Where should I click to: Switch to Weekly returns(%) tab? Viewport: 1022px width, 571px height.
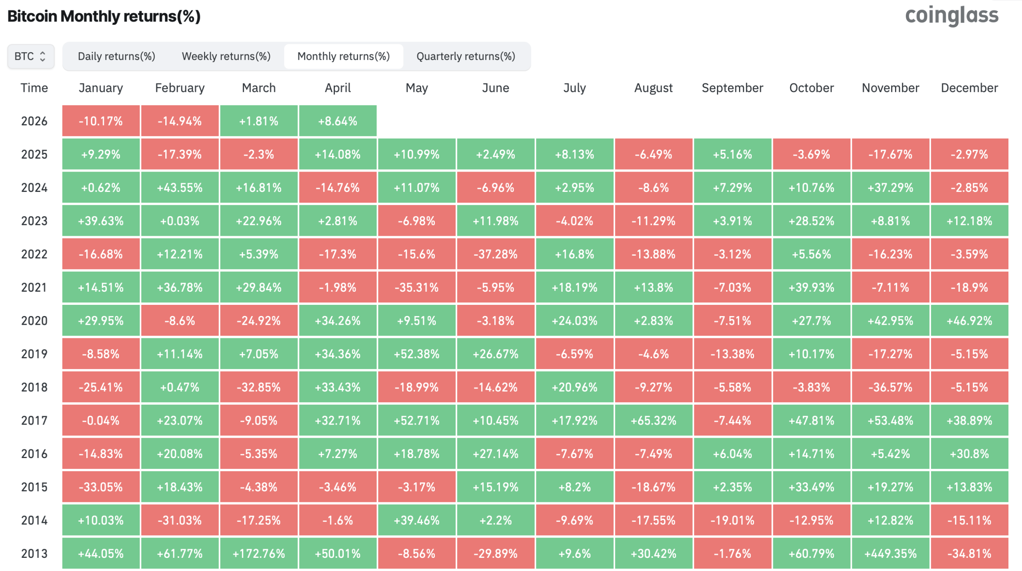(x=226, y=56)
